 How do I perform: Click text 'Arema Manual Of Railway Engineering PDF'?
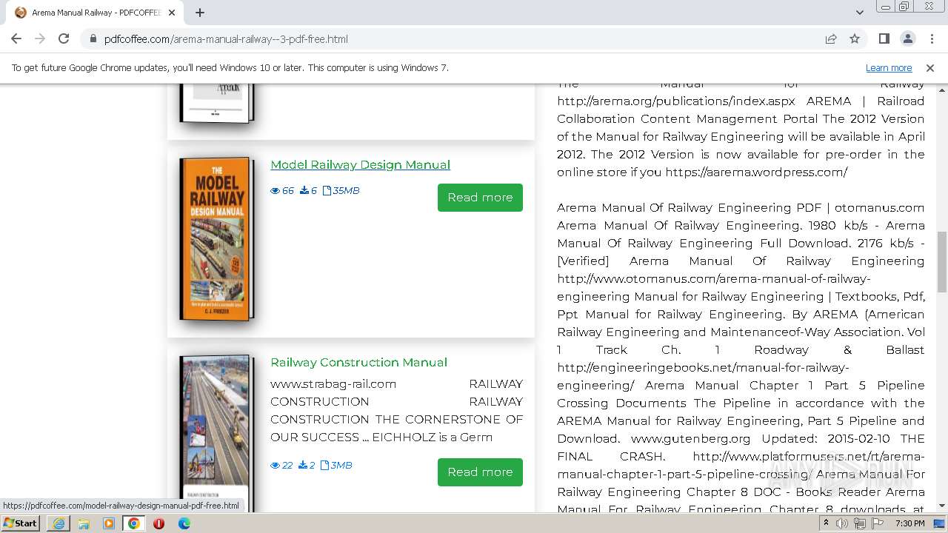[689, 207]
